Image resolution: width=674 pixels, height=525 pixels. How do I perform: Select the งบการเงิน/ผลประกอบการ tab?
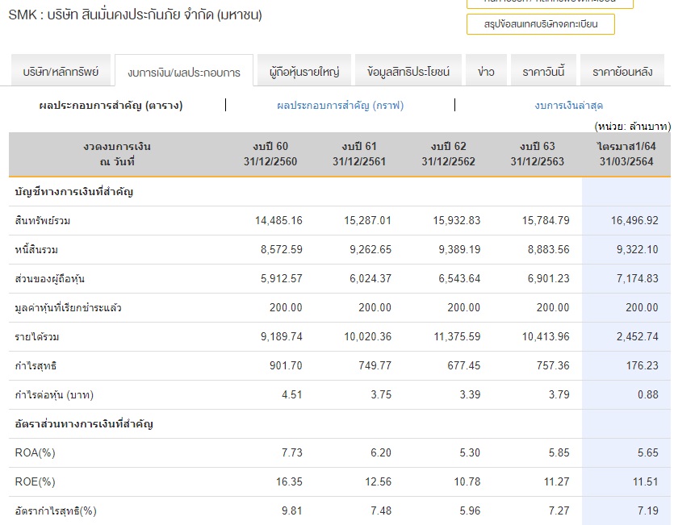point(184,73)
